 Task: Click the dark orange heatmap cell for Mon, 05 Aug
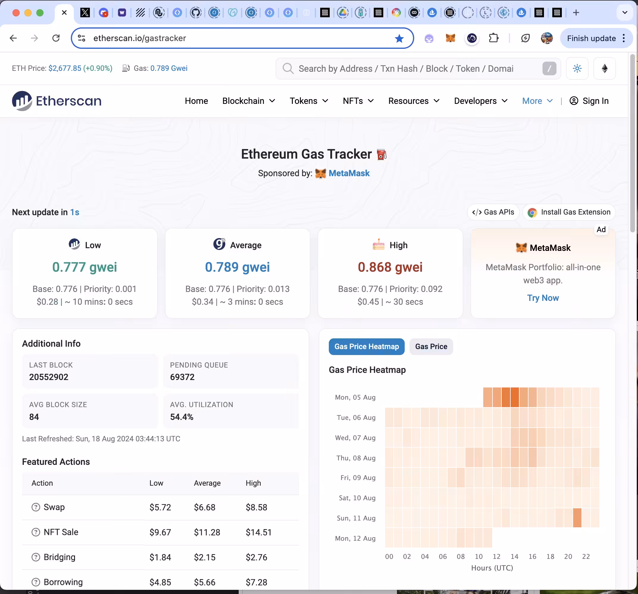[x=515, y=397]
